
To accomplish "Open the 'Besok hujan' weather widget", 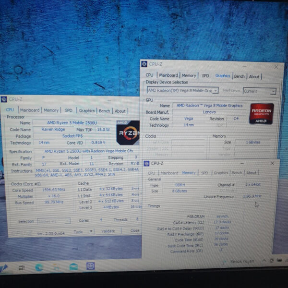I will 240,262.
